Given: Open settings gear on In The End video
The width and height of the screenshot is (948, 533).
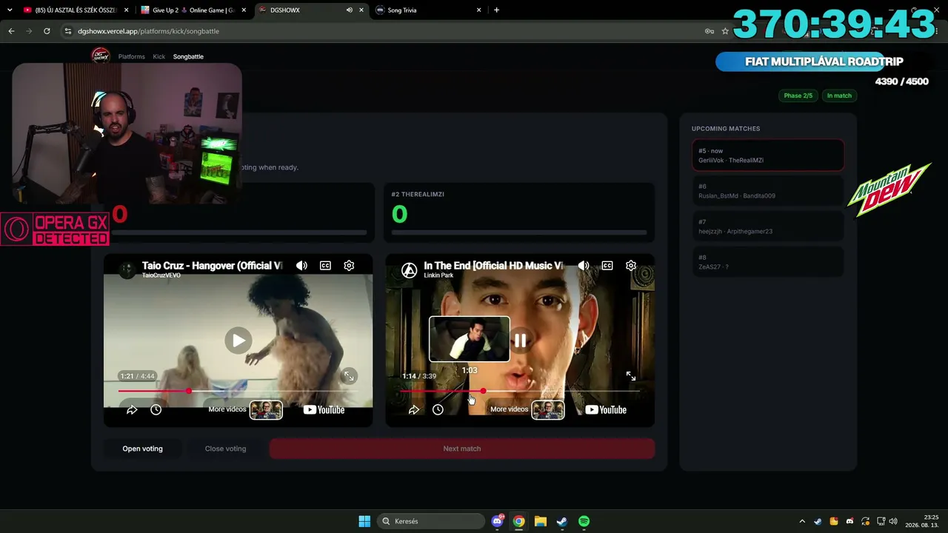Looking at the screenshot, I should tap(631, 266).
